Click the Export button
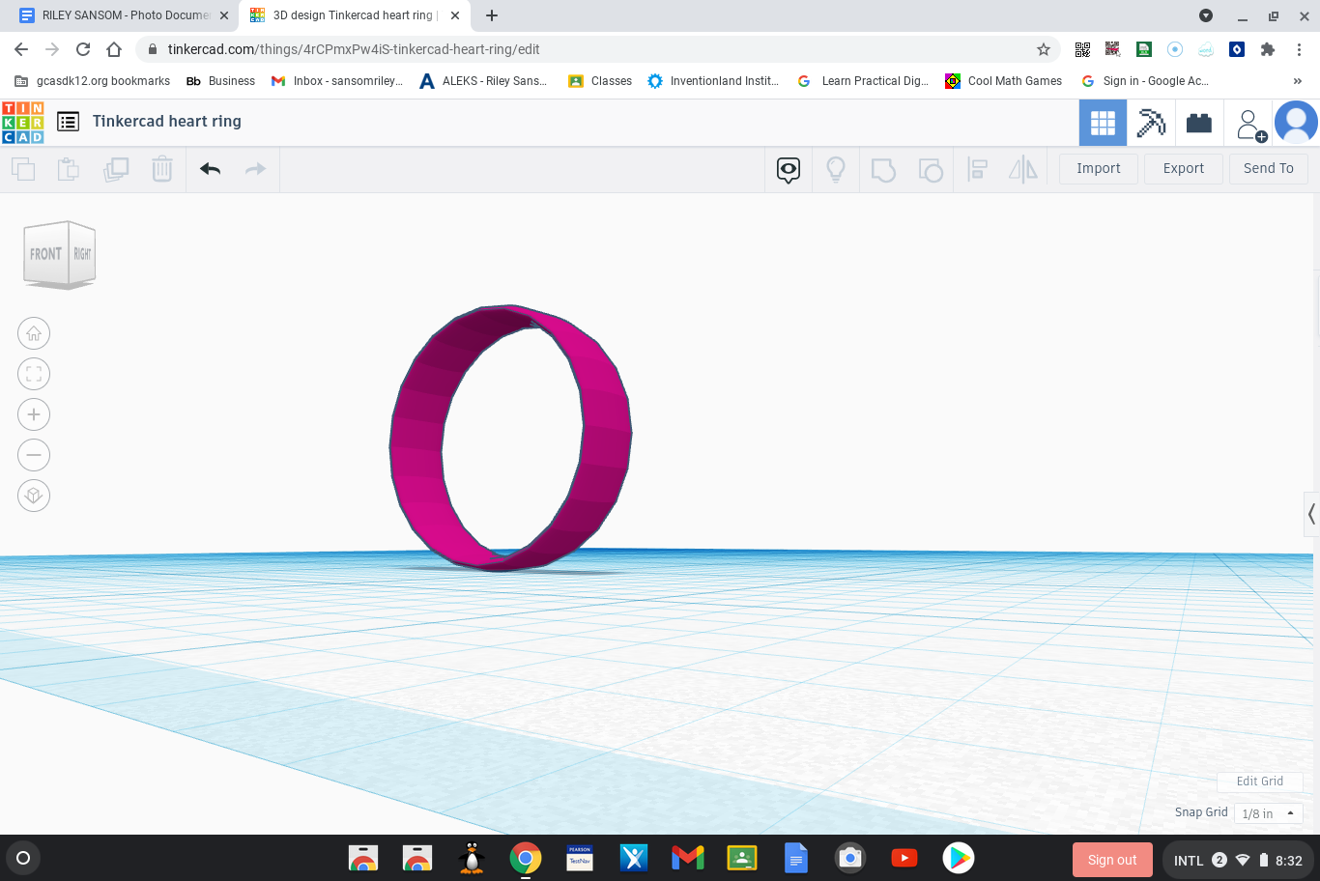 tap(1183, 168)
